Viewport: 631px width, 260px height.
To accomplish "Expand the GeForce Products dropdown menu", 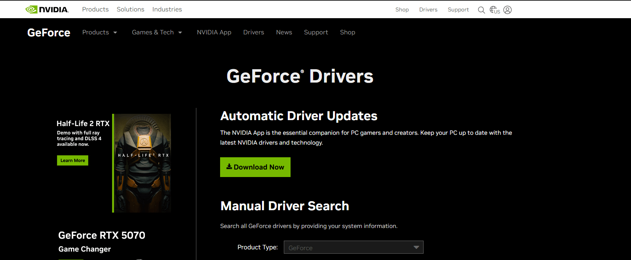I will tap(99, 32).
